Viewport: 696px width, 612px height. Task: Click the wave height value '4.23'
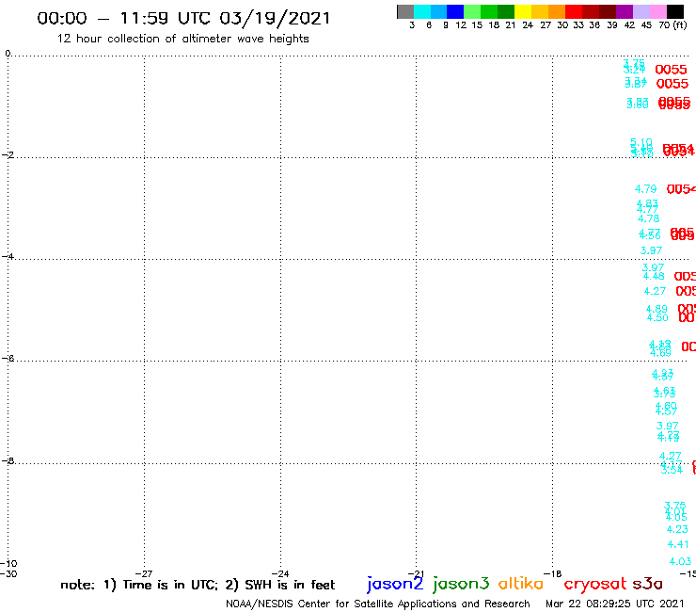677,529
